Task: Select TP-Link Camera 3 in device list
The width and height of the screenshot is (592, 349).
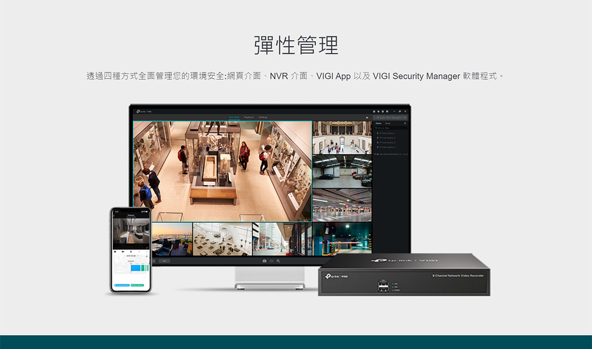Action: tap(386, 142)
